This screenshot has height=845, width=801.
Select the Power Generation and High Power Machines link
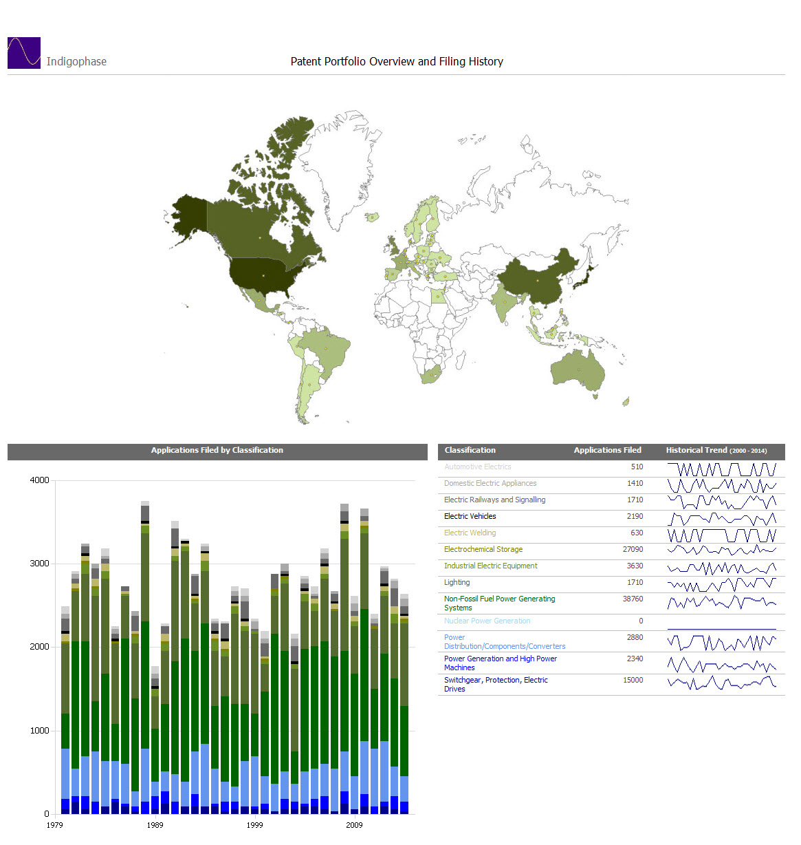[x=500, y=663]
